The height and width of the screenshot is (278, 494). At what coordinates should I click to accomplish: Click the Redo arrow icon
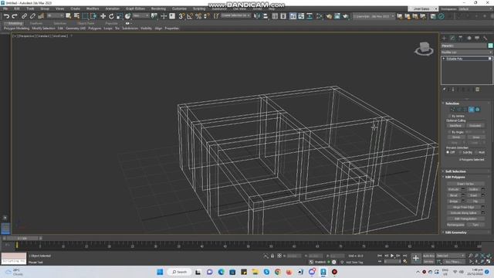coord(14,16)
